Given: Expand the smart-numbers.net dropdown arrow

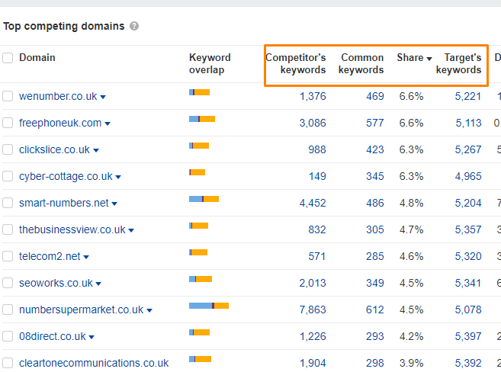Looking at the screenshot, I should [x=114, y=204].
